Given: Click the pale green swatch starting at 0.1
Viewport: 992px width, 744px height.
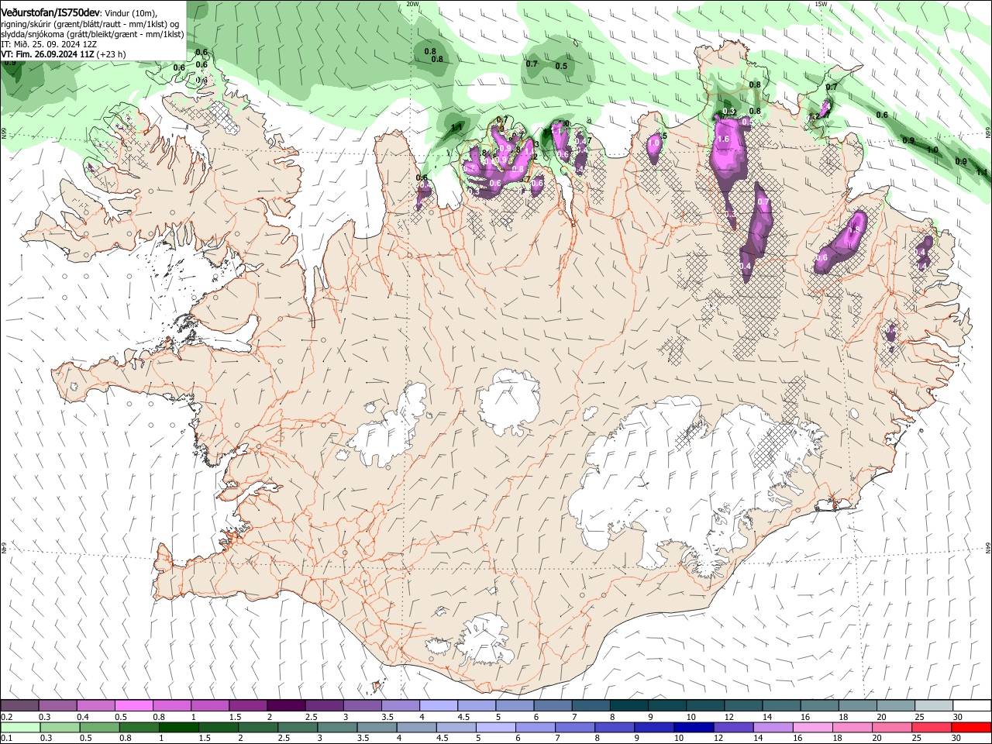Looking at the screenshot, I should (x=19, y=728).
